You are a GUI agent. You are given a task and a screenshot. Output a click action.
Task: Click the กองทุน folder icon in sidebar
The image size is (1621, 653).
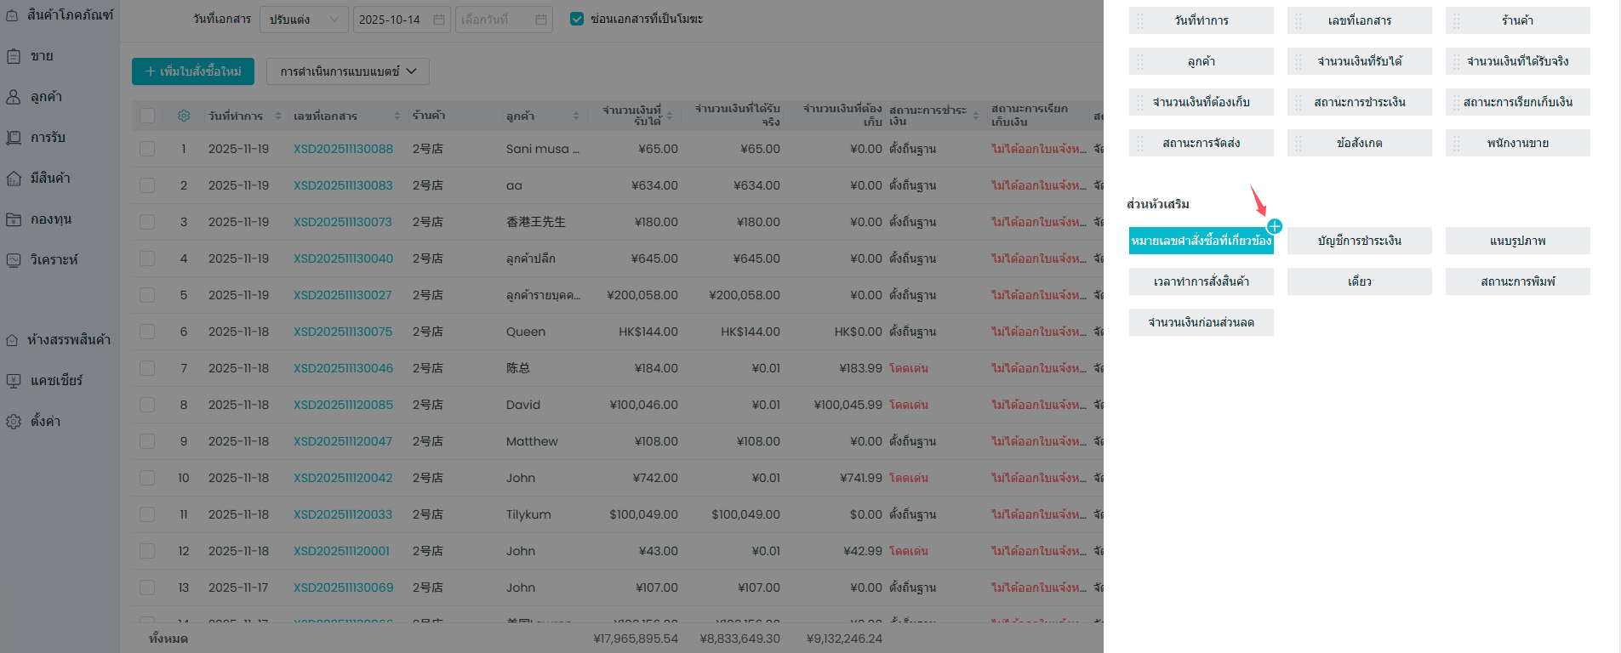14,219
